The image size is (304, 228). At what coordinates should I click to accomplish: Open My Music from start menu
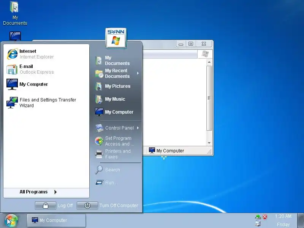pos(117,99)
